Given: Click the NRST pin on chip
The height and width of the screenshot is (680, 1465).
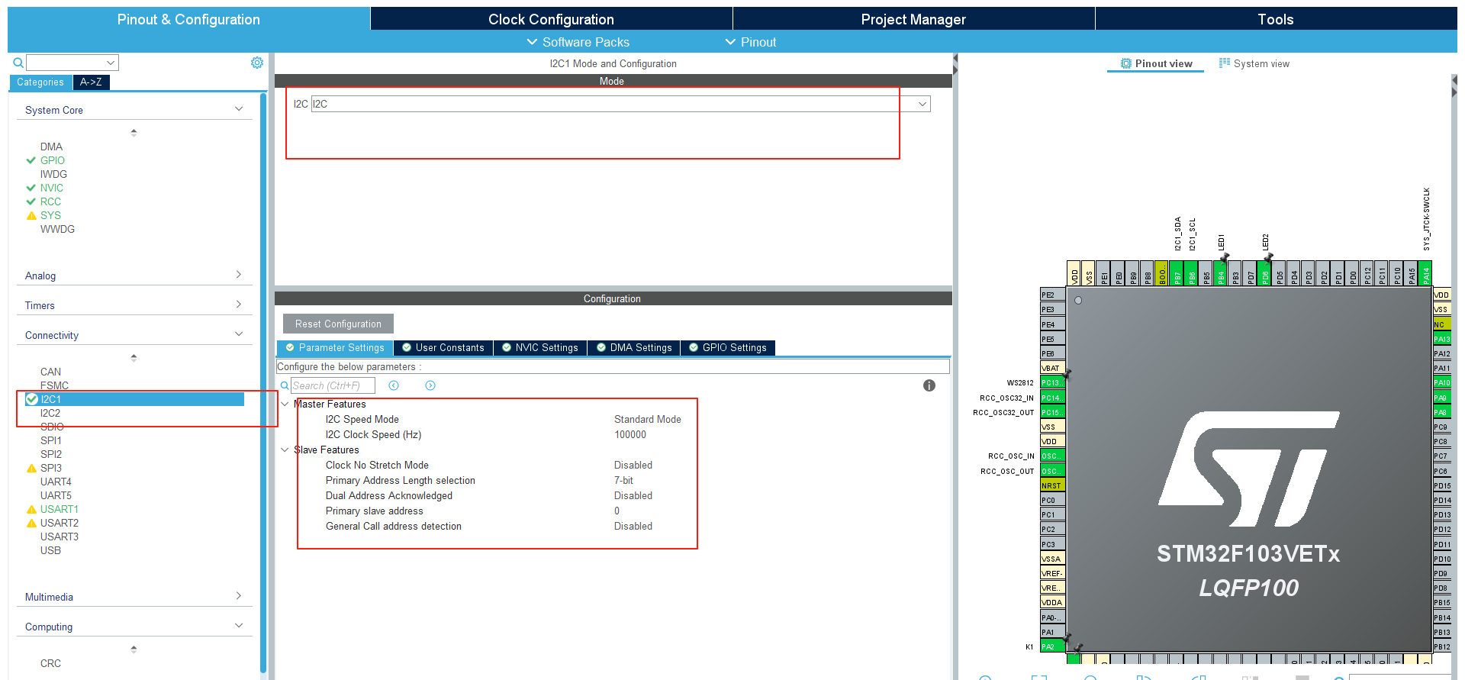Looking at the screenshot, I should (x=1052, y=485).
